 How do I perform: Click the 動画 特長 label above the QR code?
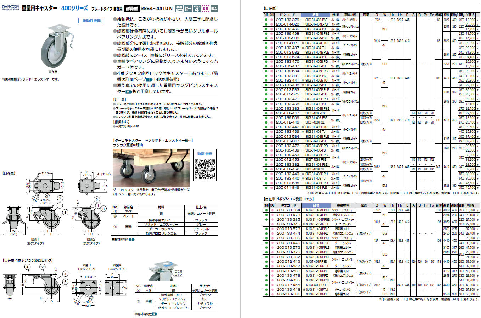click(205, 154)
